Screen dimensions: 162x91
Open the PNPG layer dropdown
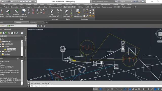click(x=36, y=26)
